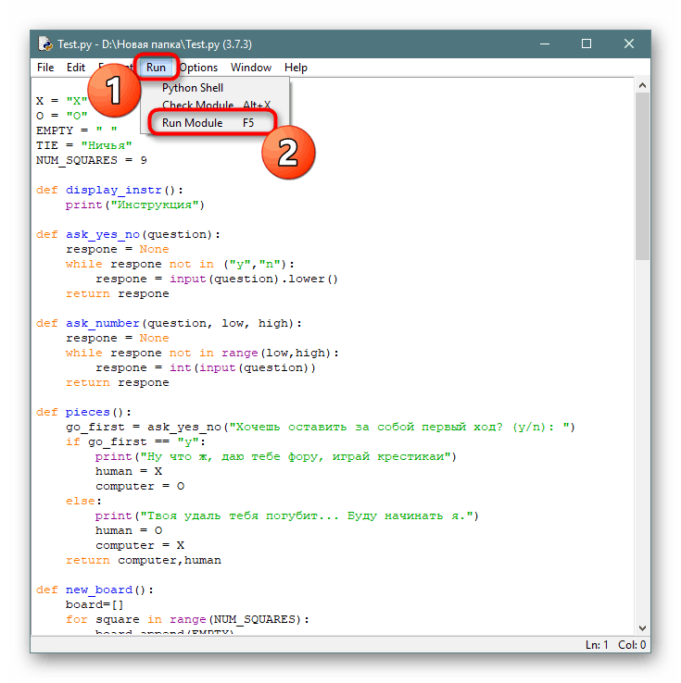The width and height of the screenshot is (681, 683).
Task: Click the 'def ask_number(question, low, high):' line
Action: pos(169,323)
